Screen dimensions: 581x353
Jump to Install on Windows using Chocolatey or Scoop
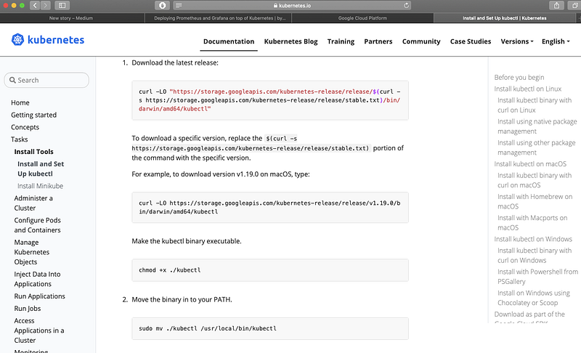pyautogui.click(x=534, y=298)
